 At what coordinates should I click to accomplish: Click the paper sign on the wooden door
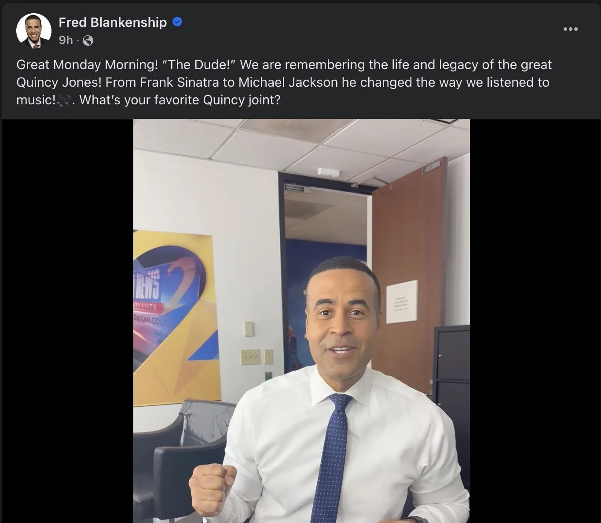pos(402,302)
